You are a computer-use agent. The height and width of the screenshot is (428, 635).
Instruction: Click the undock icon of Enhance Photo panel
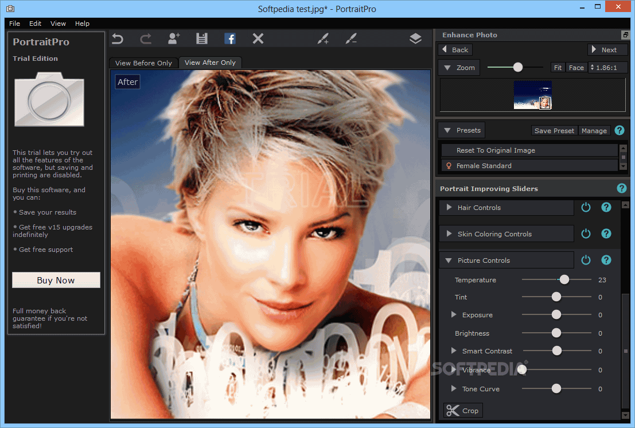[x=626, y=35]
